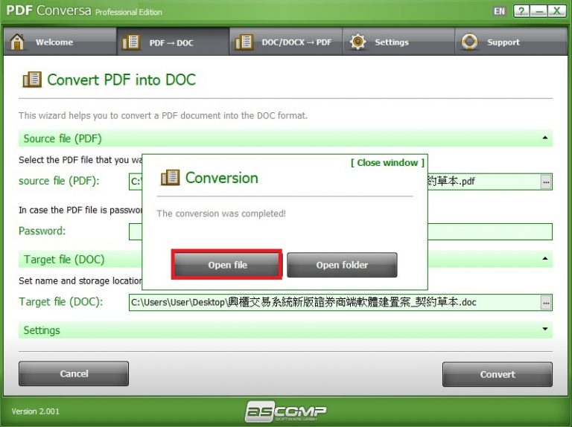572x427 pixels.
Task: Open the DOC/DOCX → PDF tab
Action: pyautogui.click(x=286, y=42)
